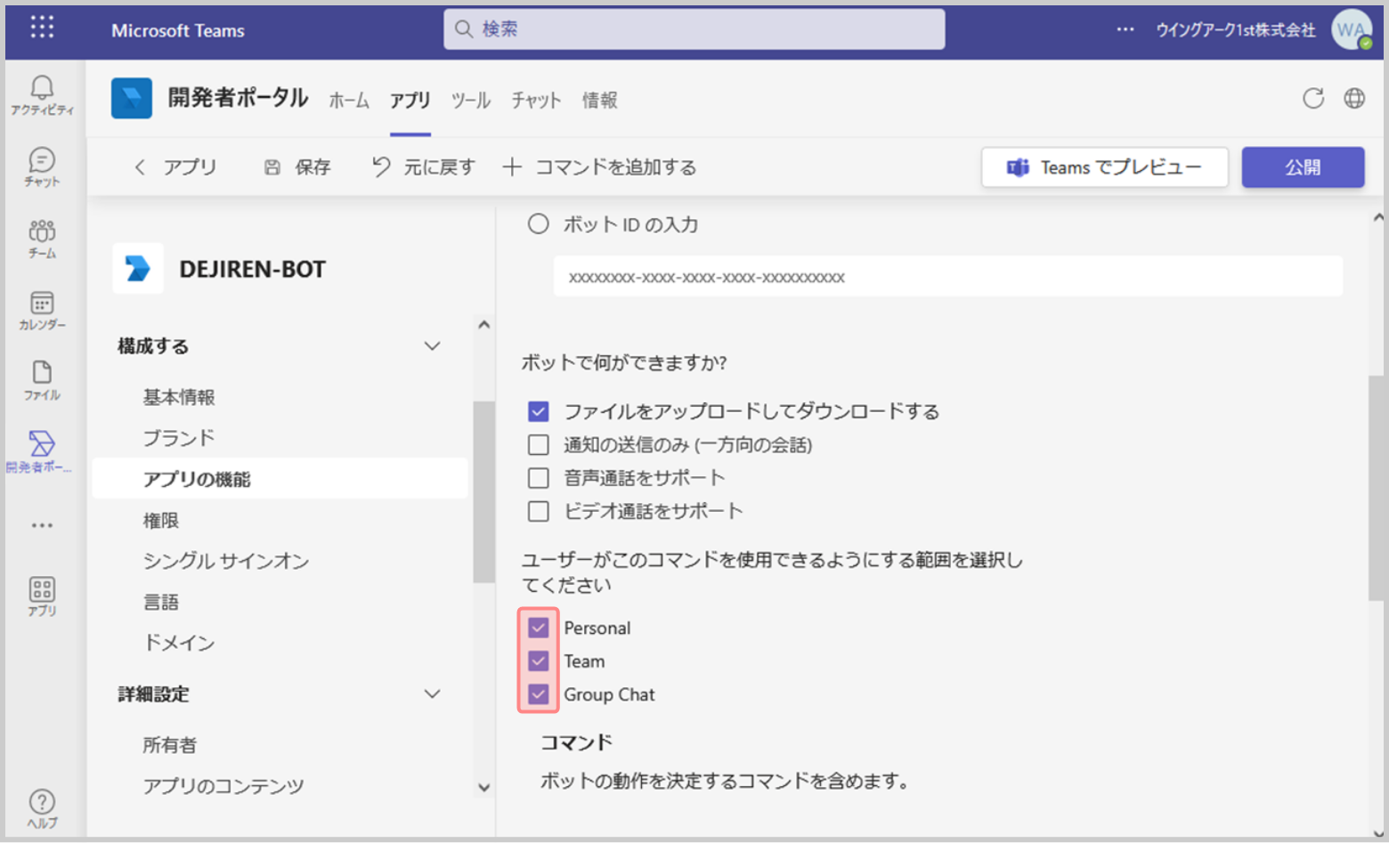Click the globe icon at top right
1389x843 pixels.
click(x=1354, y=99)
